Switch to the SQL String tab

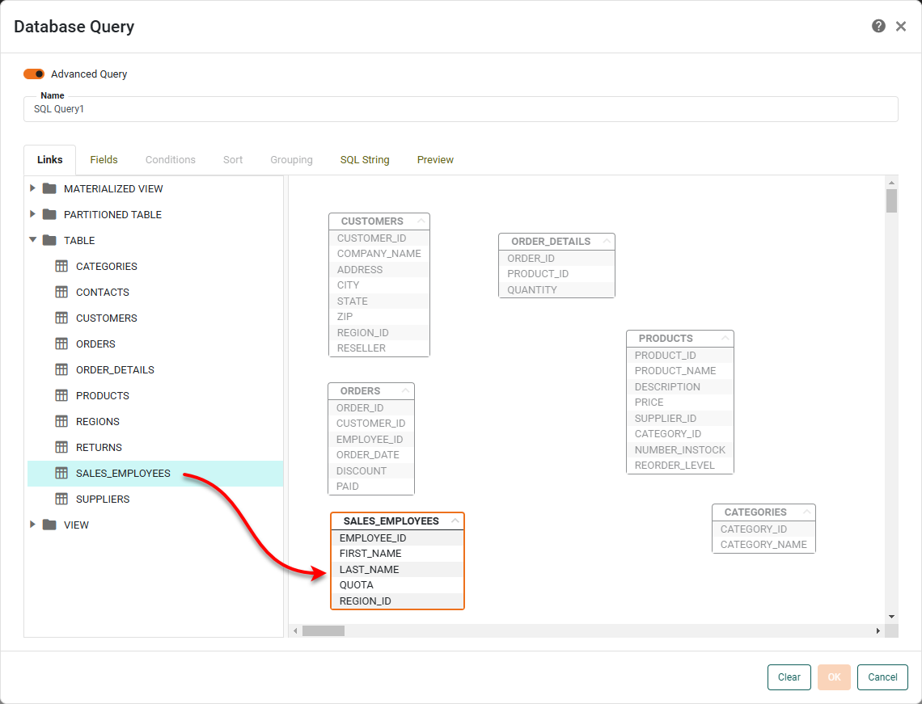[x=364, y=159]
